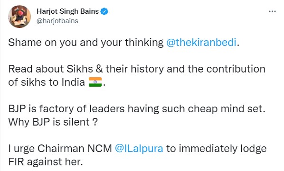Image resolution: width=284 pixels, height=171 pixels.
Task: Click the ampersand after the word 'Sikhs'
Action: 99,69
